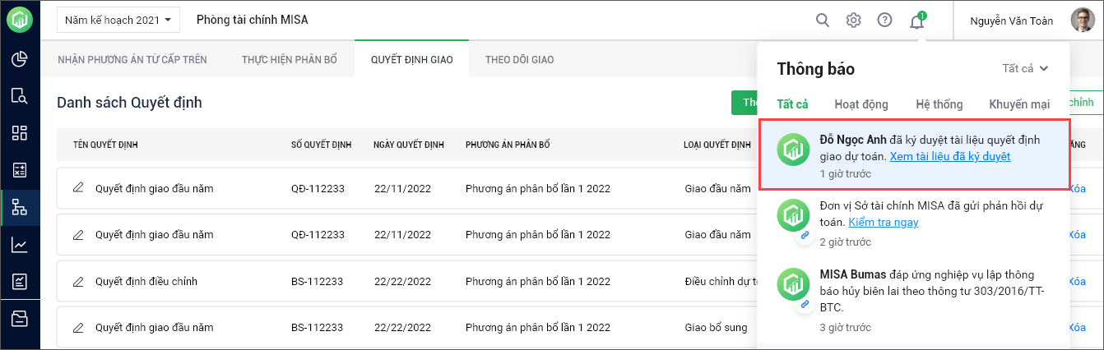Click the help question mark icon
The image size is (1104, 350).
click(x=884, y=21)
